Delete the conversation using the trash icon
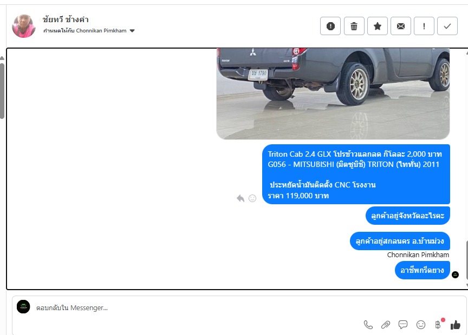 [354, 26]
